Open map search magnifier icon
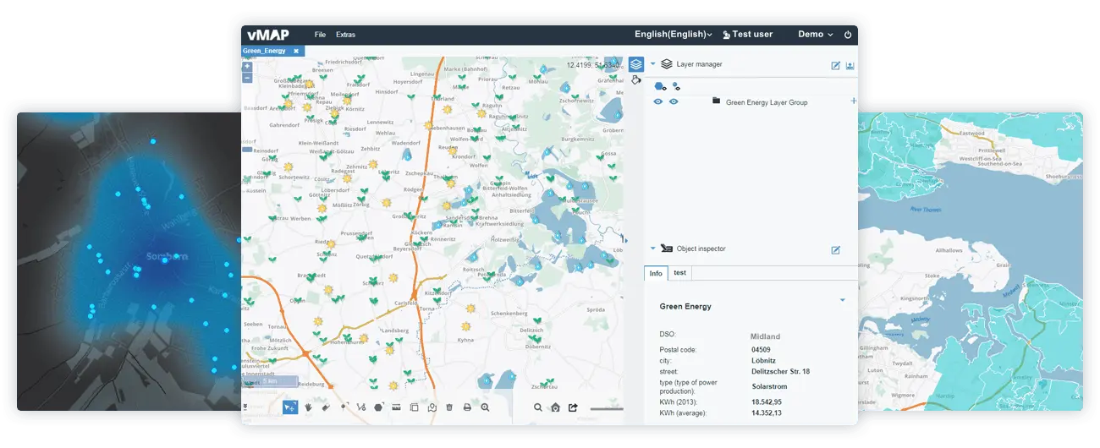This screenshot has width=1100, height=448. click(538, 407)
